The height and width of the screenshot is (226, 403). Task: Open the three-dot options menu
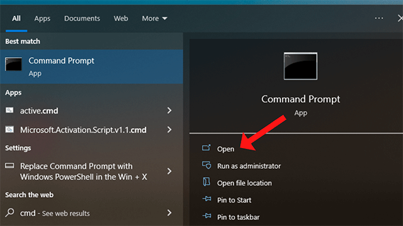point(379,18)
